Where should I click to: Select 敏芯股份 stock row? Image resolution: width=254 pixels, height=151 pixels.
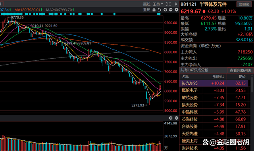click(214, 97)
